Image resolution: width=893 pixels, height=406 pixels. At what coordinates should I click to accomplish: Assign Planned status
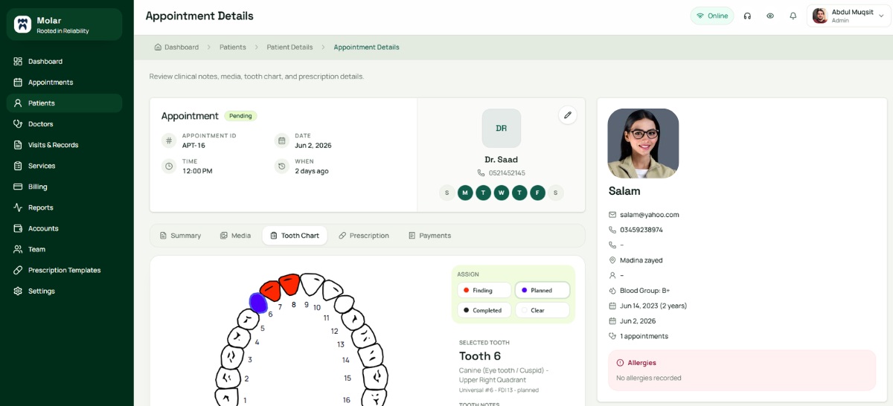click(542, 290)
